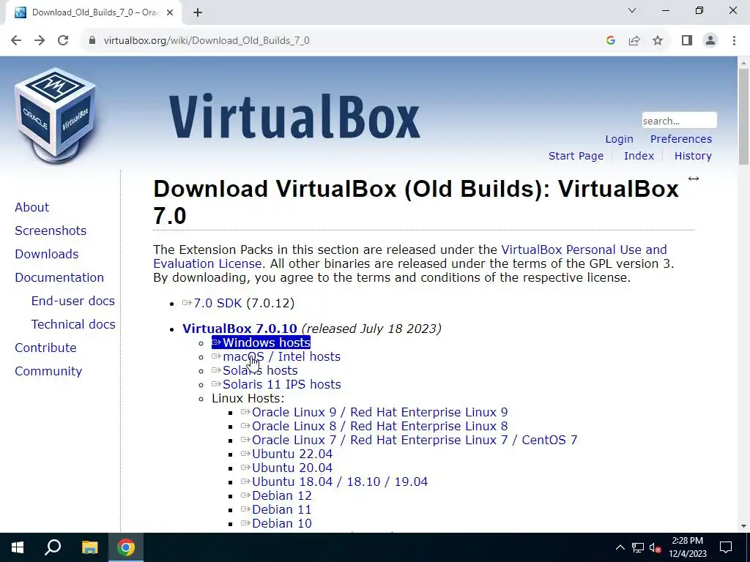Open Windows Start menu

pyautogui.click(x=18, y=547)
